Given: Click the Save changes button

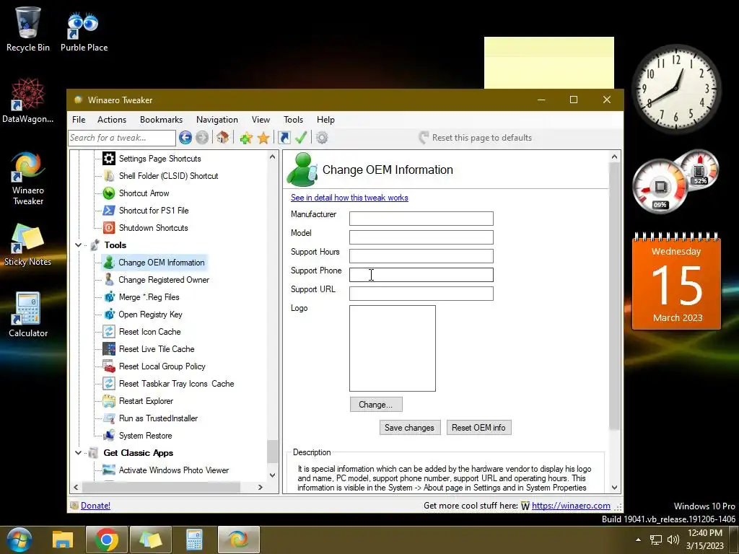Looking at the screenshot, I should pos(410,427).
